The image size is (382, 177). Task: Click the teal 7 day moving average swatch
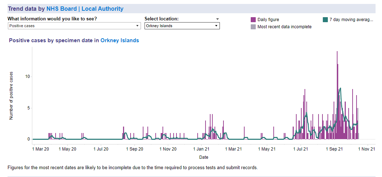(x=325, y=20)
